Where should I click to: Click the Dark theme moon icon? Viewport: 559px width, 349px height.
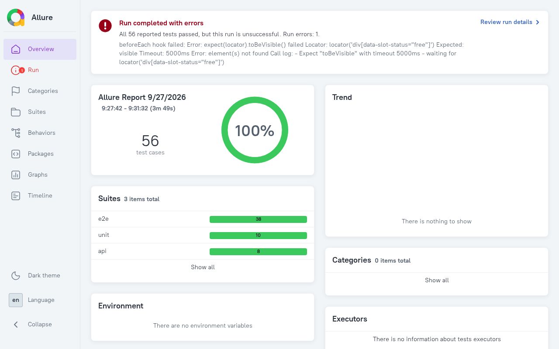coord(16,276)
